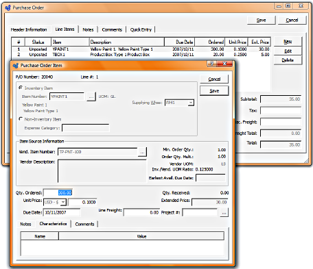Select the Characteristics tab
Viewport: 313px width, 269px height.
click(53, 224)
